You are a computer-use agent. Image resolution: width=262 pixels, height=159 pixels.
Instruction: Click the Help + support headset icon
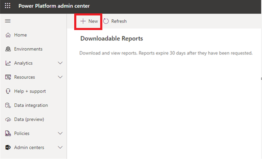[x=8, y=91]
